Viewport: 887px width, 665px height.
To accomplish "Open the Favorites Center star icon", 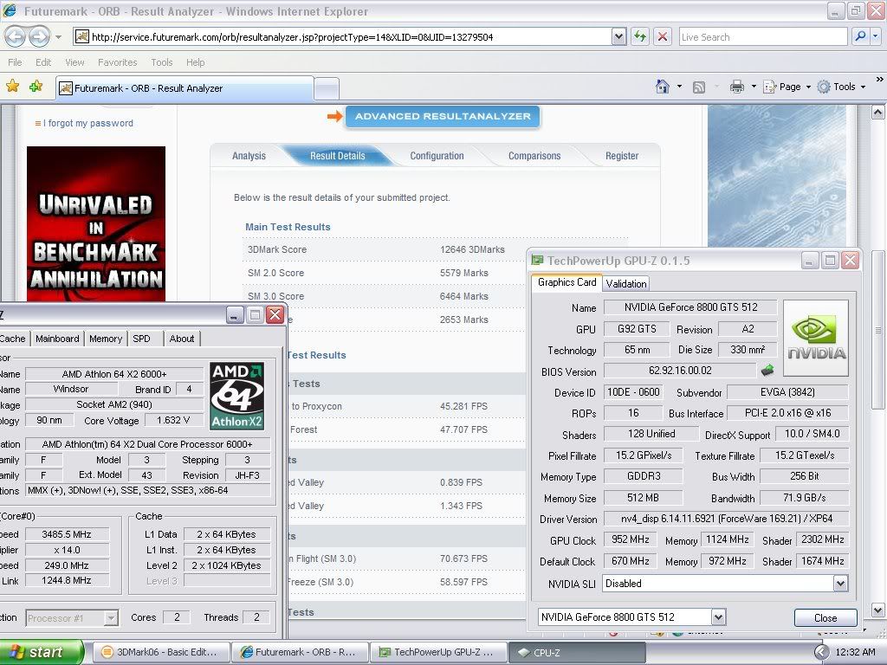I will [13, 87].
